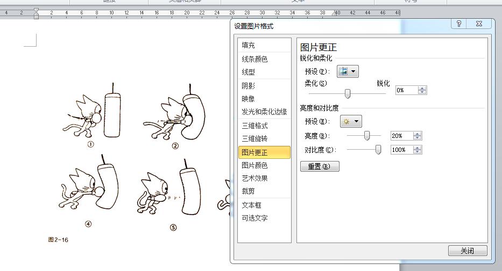Decrease contrast with down spinner
Screen dimensions: 502x271
click(417, 152)
